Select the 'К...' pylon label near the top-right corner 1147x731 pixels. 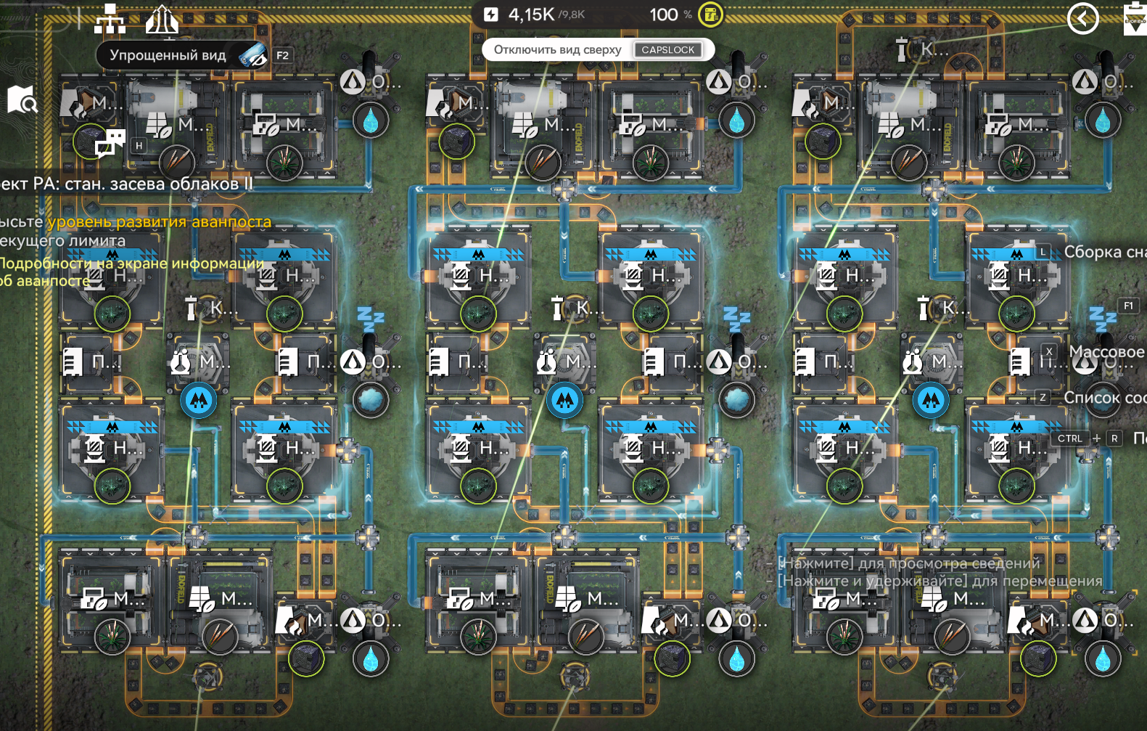[921, 49]
